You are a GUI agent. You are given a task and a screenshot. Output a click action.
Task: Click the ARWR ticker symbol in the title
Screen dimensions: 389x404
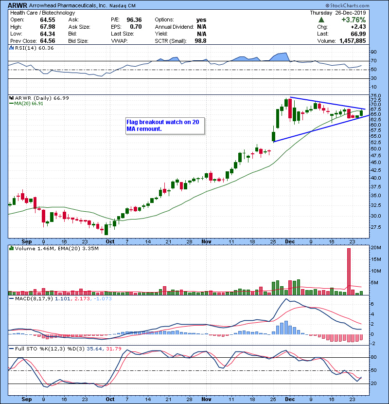17,5
